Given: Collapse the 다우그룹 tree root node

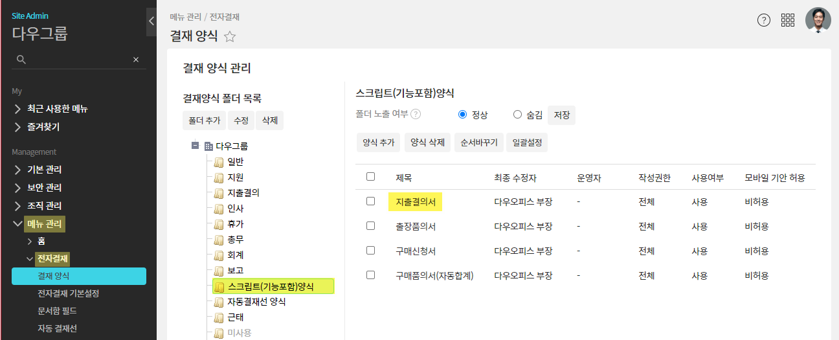Looking at the screenshot, I should coord(195,146).
